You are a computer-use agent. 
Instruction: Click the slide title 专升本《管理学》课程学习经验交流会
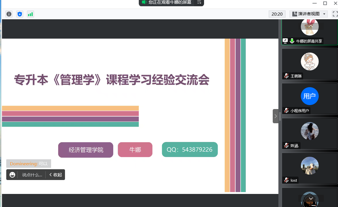click(112, 80)
